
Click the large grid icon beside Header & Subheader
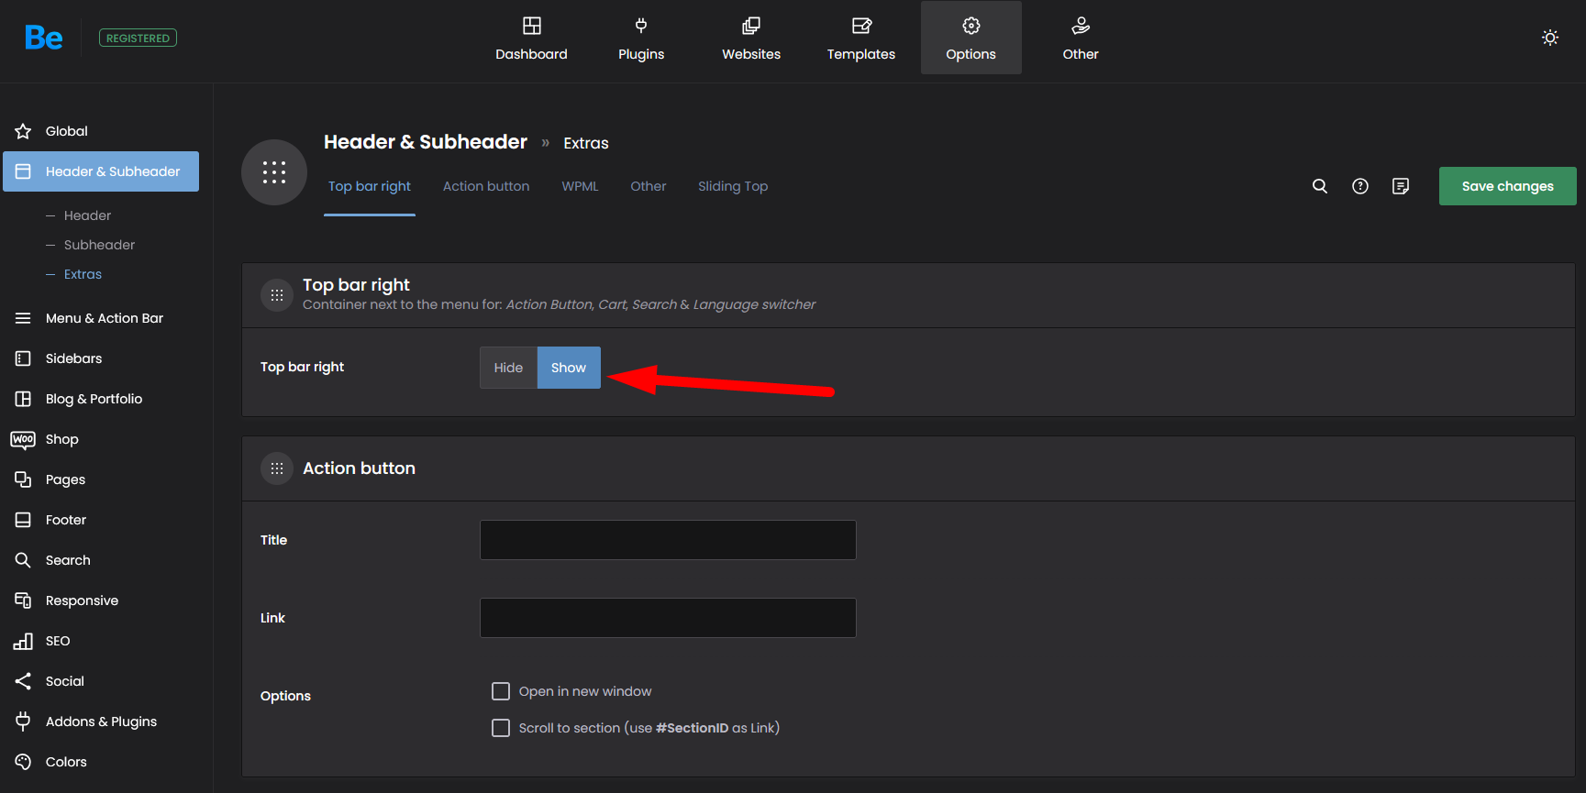tap(273, 172)
